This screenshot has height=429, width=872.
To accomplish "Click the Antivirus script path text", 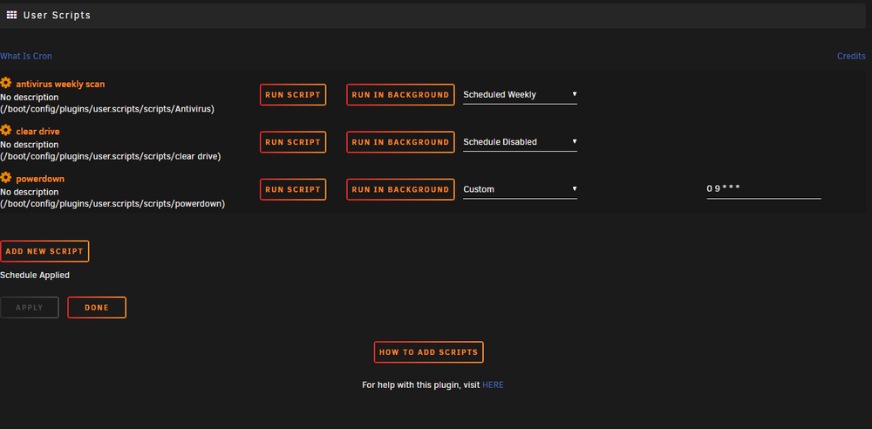I will tap(107, 109).
